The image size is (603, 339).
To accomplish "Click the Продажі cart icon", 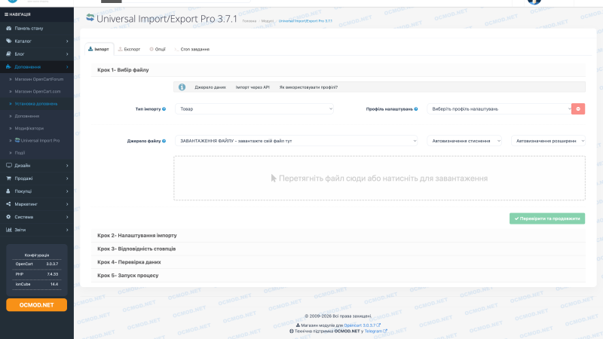I will click(x=8, y=178).
